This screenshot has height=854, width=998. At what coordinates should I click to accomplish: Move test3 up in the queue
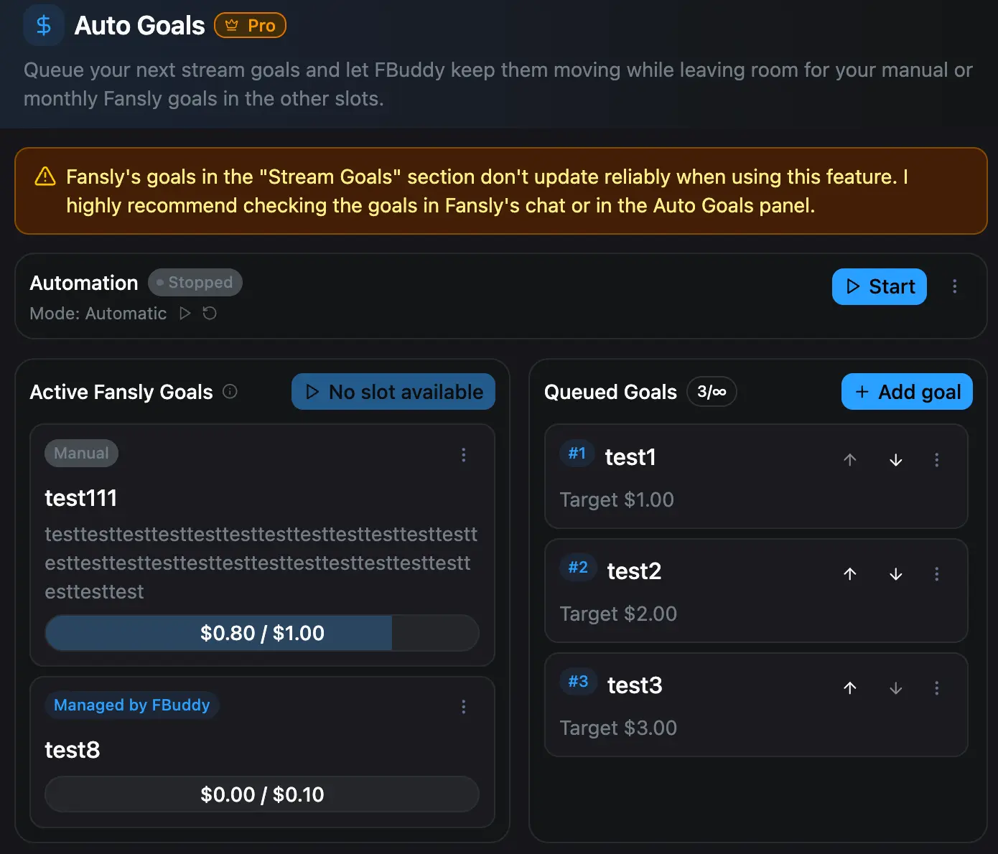click(850, 688)
